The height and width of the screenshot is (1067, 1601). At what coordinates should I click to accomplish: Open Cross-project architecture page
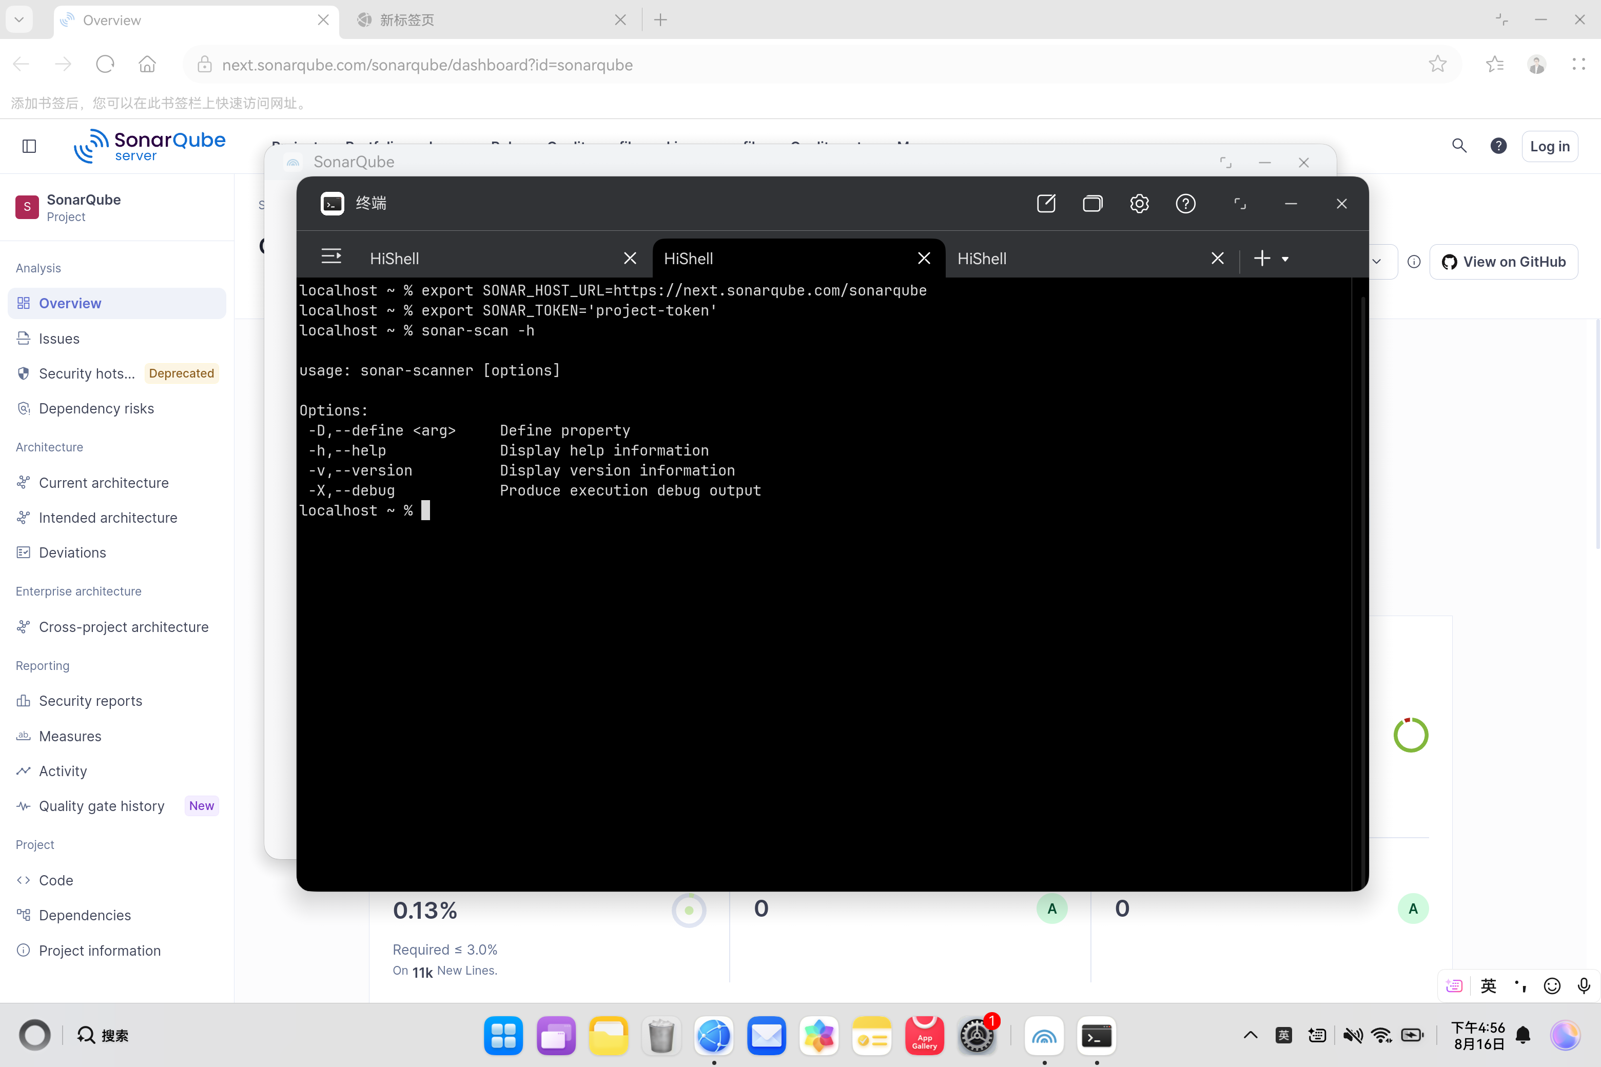[116, 627]
